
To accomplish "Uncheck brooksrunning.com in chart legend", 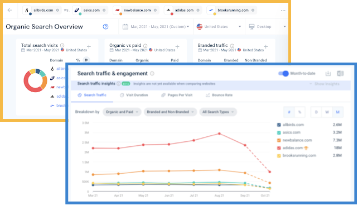I will click(279, 156).
